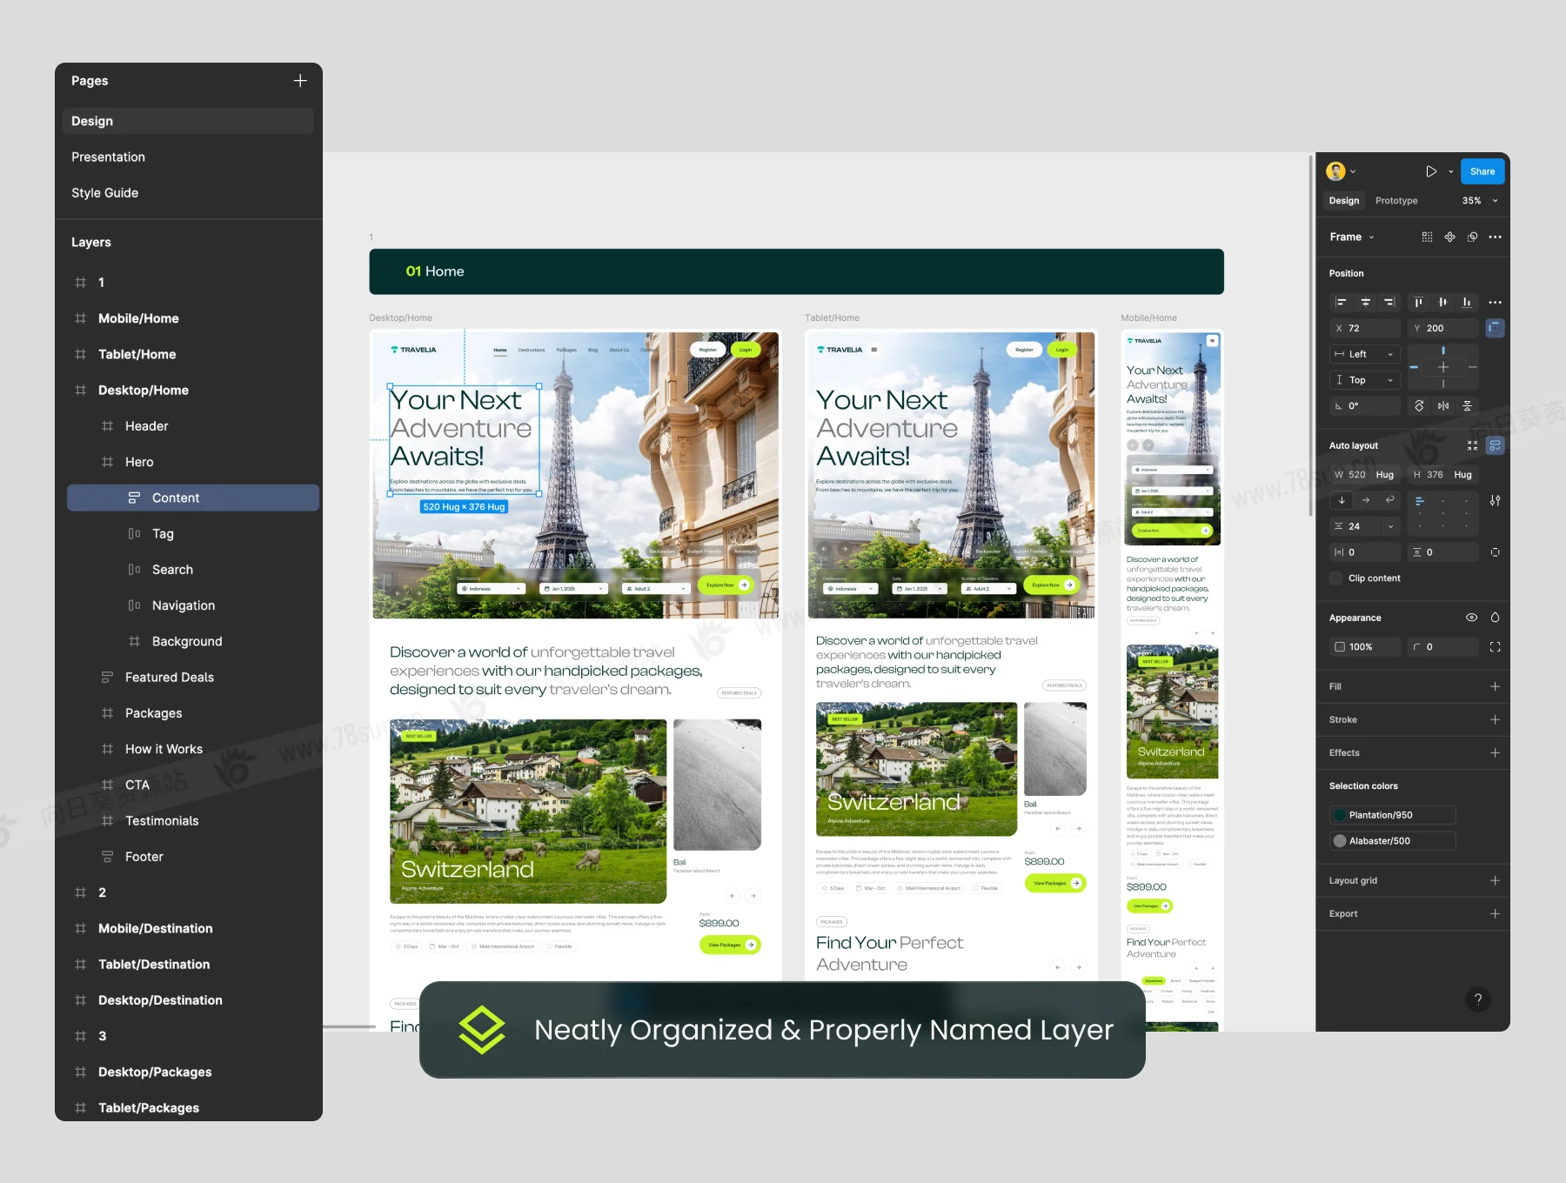Select the Featured Deals layer
Screen dimensions: 1566x1183
click(169, 678)
